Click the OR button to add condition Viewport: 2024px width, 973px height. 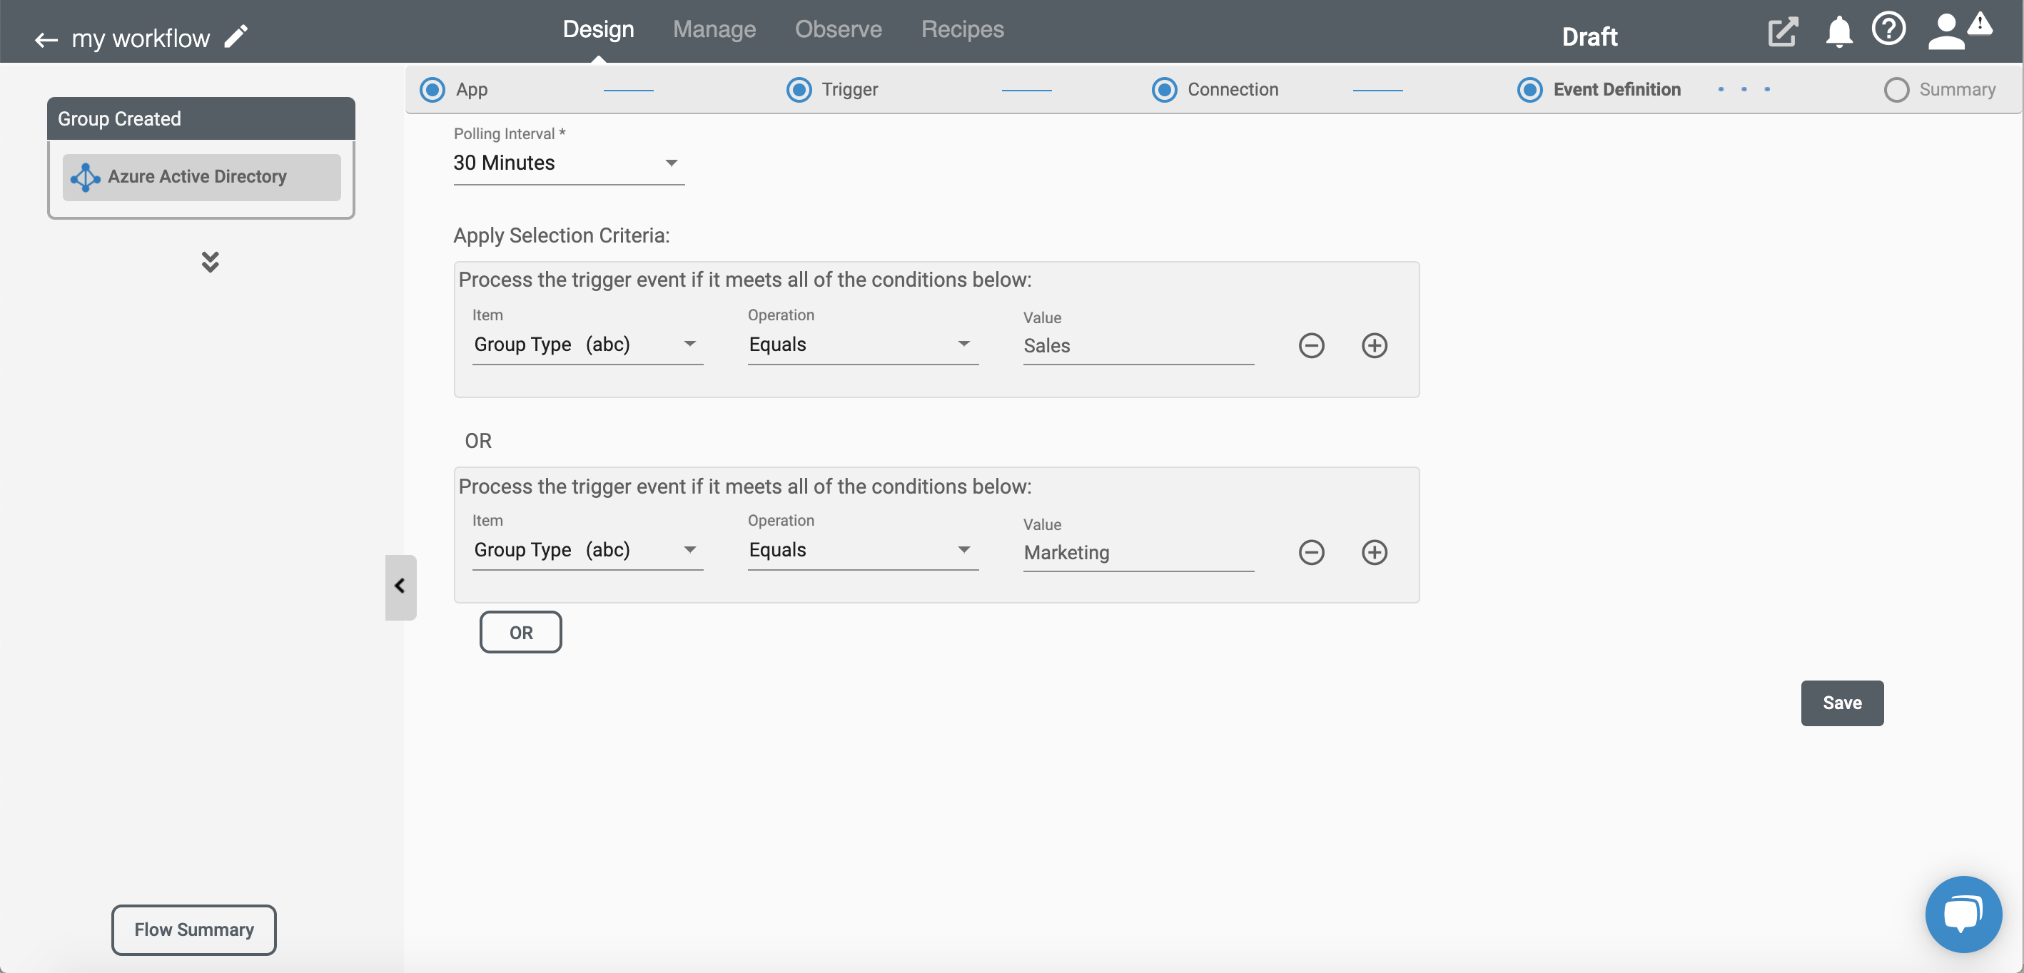click(520, 631)
